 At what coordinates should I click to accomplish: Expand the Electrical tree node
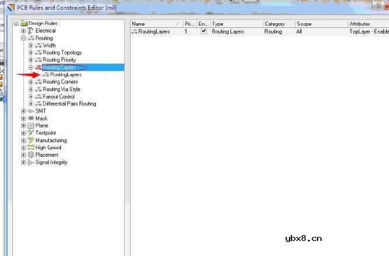[24, 31]
